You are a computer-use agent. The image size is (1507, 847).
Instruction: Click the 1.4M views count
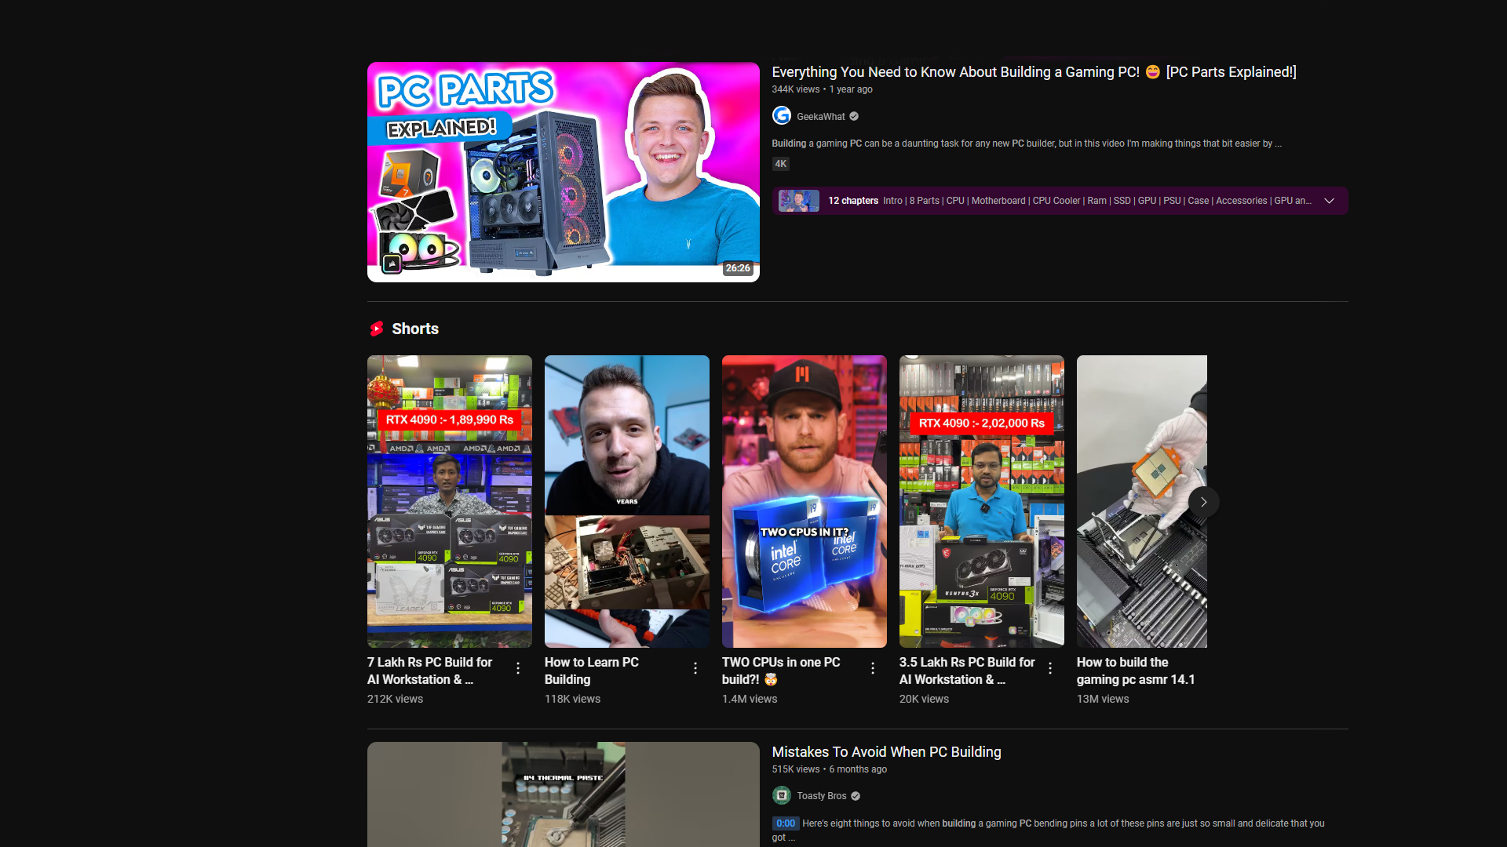[750, 699]
